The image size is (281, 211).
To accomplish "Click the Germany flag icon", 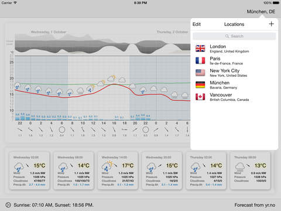I will [x=200, y=85].
